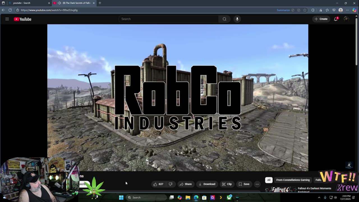Screen dimensions: 359x202
Task: Open a new browser tab
Action: (100, 3)
